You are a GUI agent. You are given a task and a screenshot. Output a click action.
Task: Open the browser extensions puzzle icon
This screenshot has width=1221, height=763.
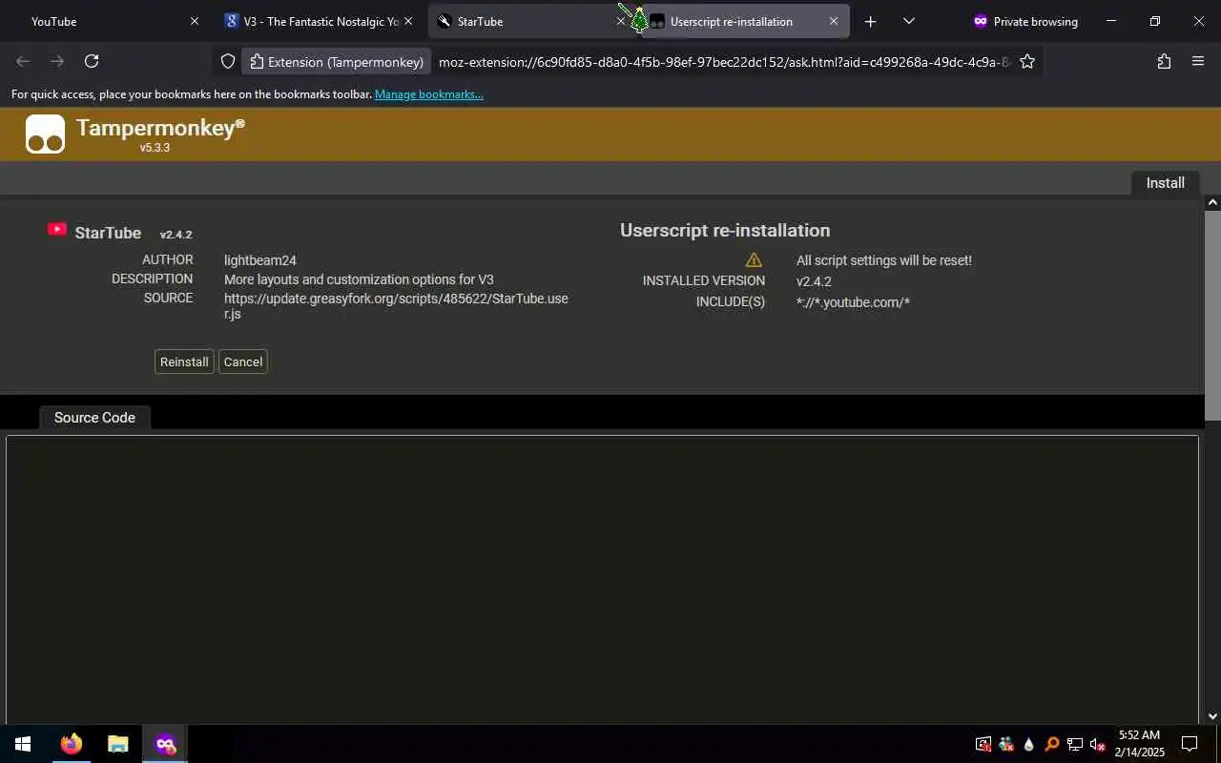pos(1164,61)
